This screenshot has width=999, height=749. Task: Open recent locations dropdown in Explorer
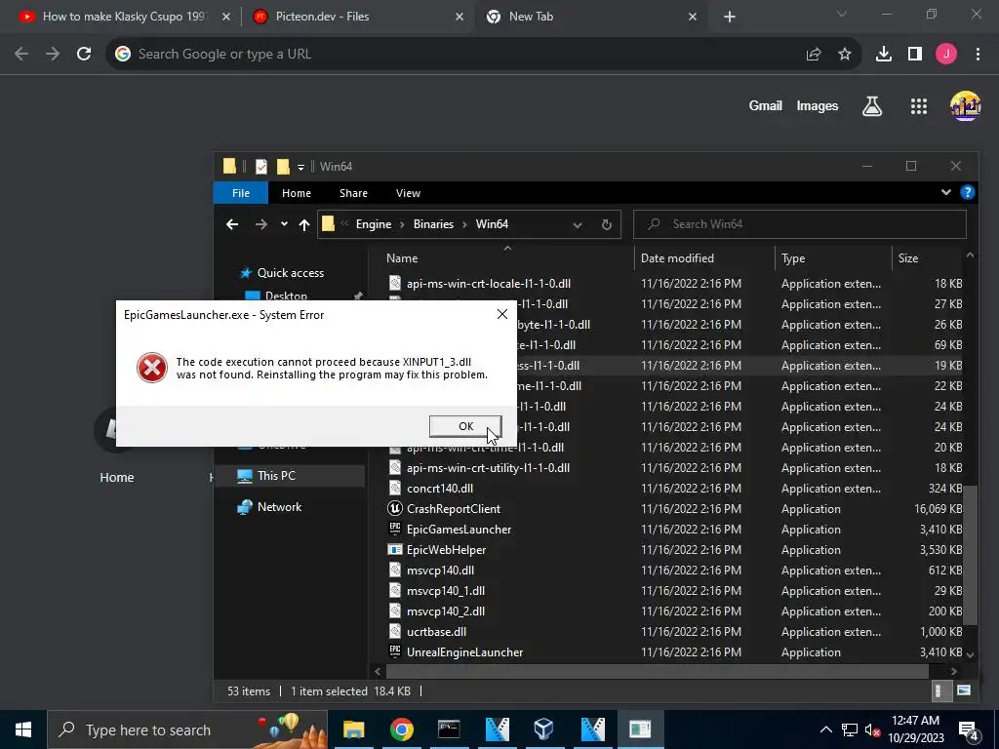coord(284,224)
